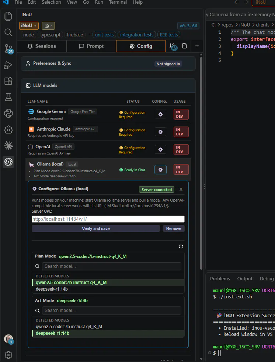Click the Ollama (local) configuration gear

click(x=160, y=170)
